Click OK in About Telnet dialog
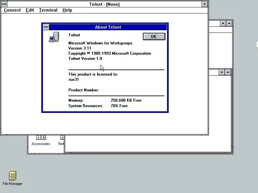Image resolution: width=258 pixels, height=193 pixels. 154,36
